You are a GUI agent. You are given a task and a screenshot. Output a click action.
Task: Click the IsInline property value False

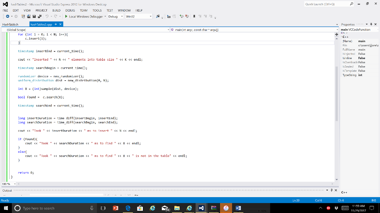[x=361, y=58]
